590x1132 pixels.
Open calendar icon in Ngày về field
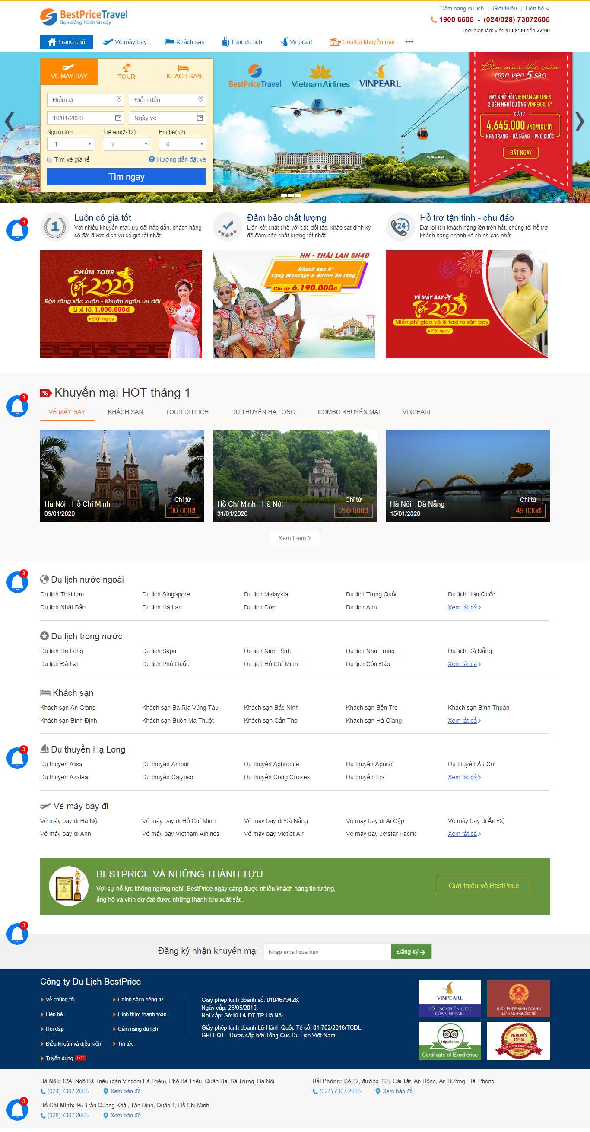click(x=200, y=118)
